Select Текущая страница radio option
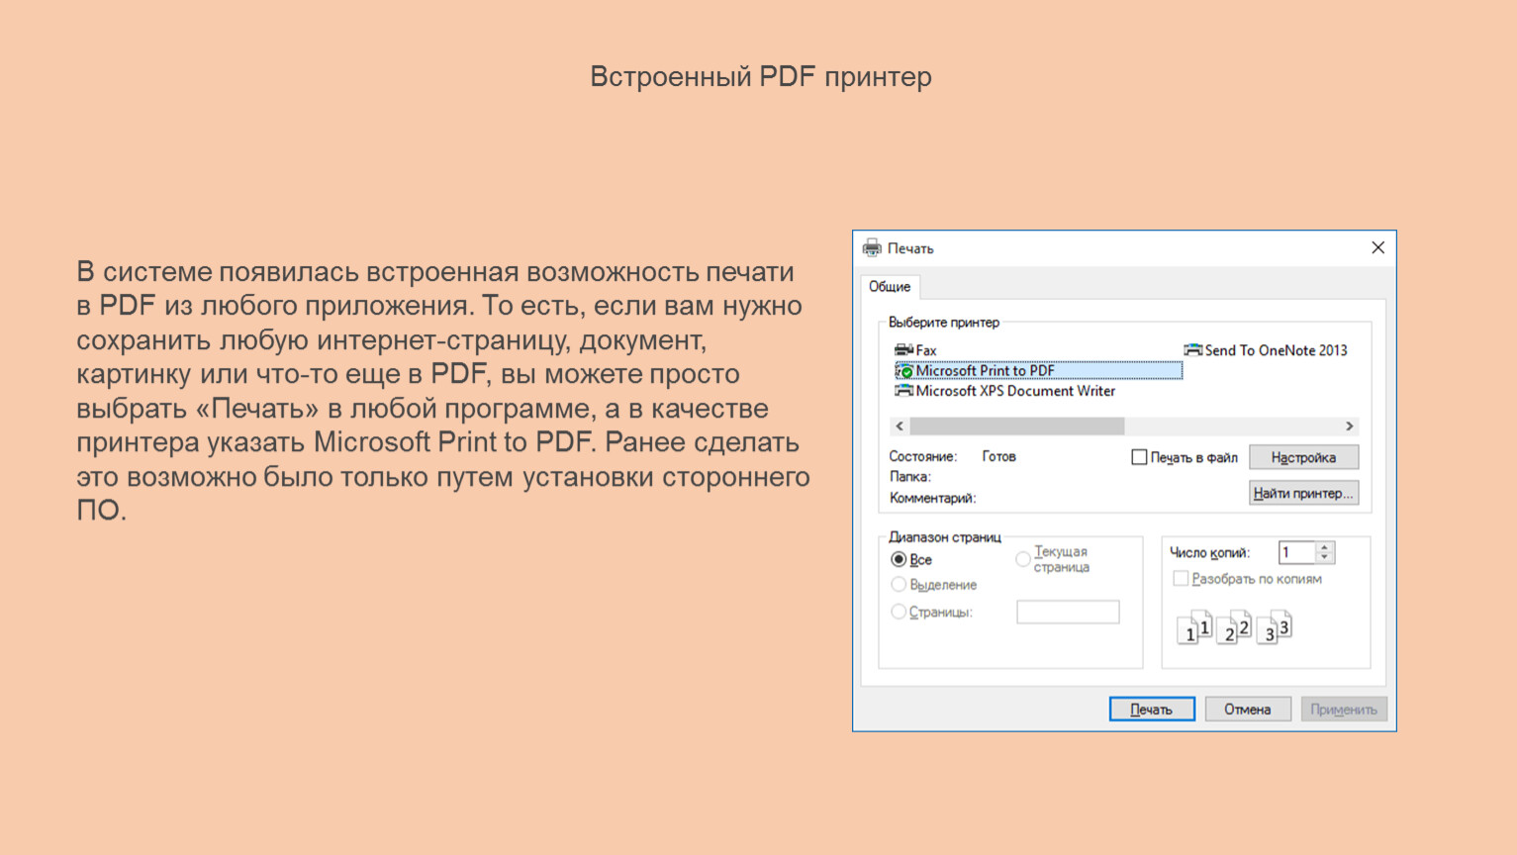This screenshot has width=1517, height=855. click(1023, 559)
